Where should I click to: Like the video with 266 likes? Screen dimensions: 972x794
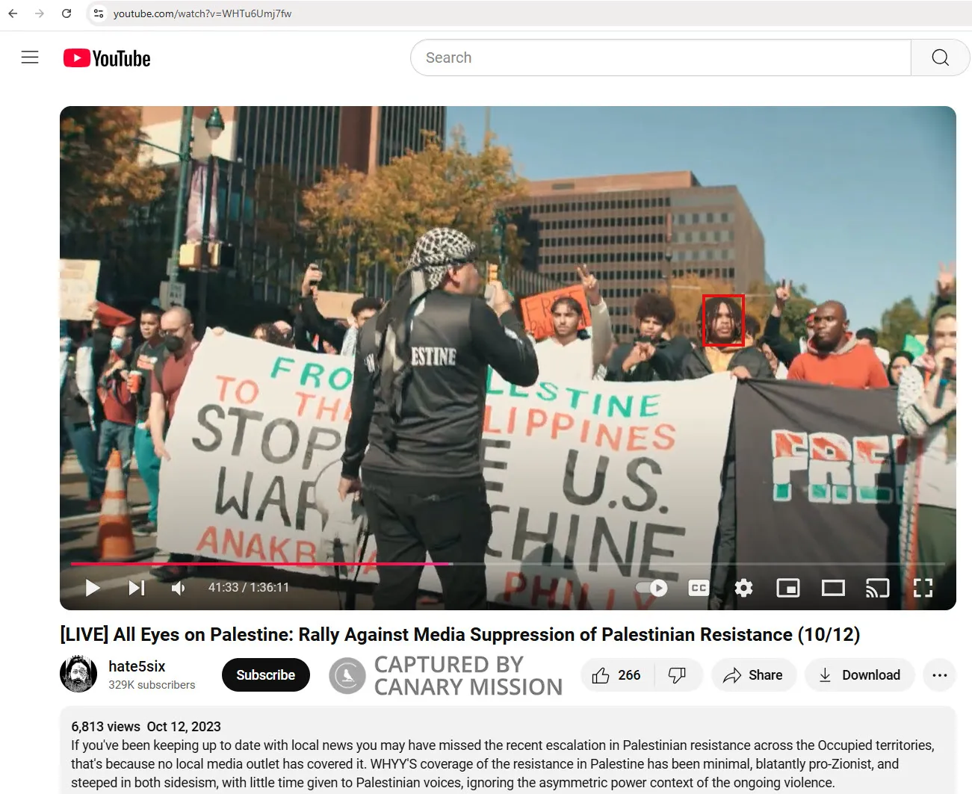point(617,675)
